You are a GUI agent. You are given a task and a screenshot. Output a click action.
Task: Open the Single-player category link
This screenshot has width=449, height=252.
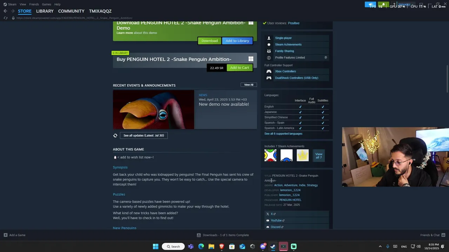click(283, 38)
